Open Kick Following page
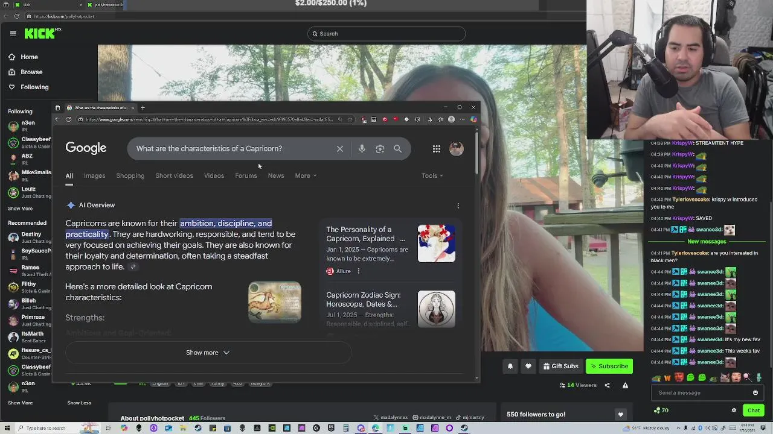773x434 pixels. coord(28,87)
